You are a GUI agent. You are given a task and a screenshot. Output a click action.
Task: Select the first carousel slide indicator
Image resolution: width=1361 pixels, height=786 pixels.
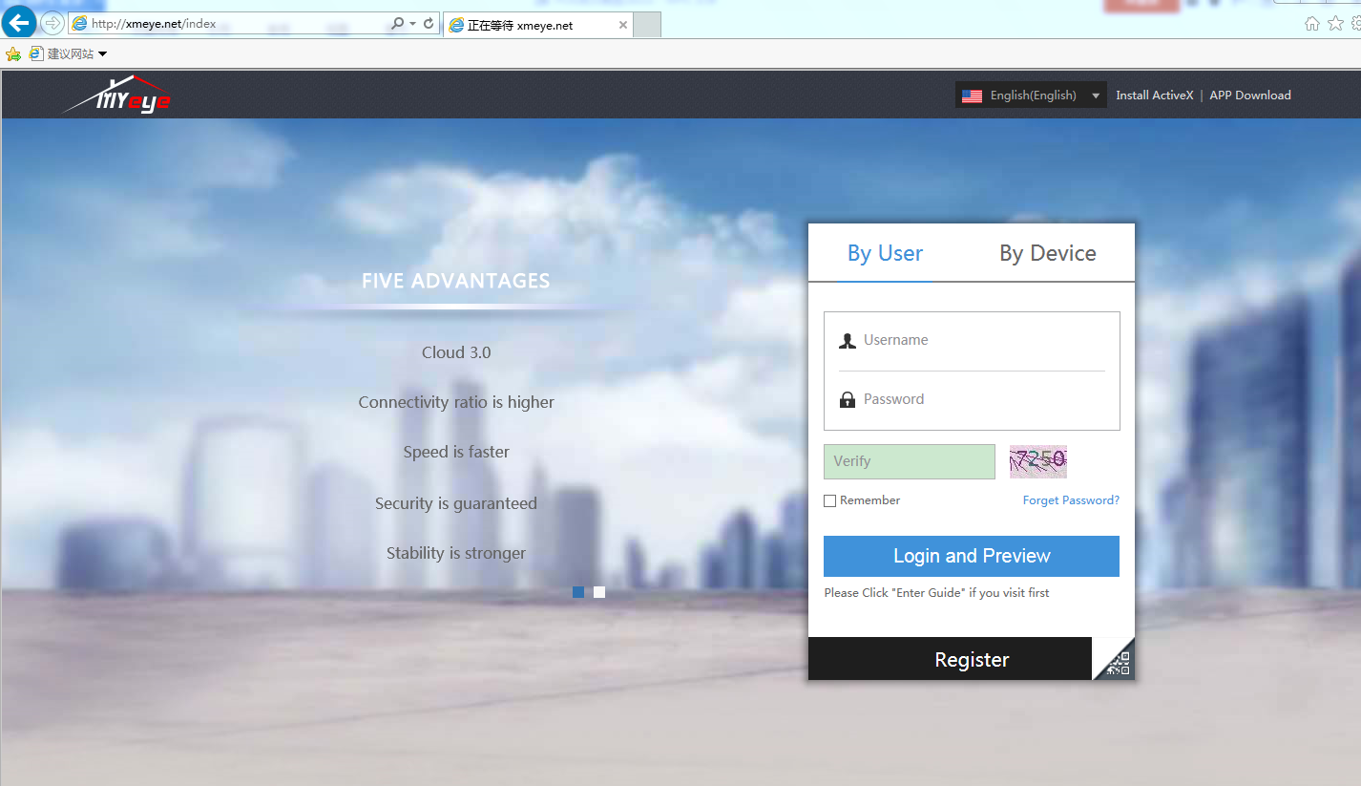tap(578, 592)
